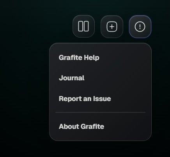Choose Report an Issue
The image size is (170, 157).
(85, 99)
